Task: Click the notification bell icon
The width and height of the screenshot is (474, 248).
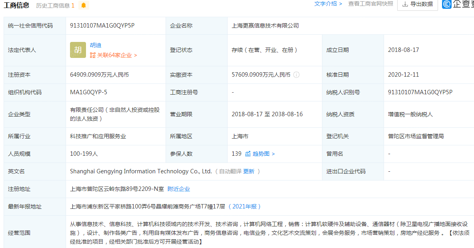Action: (83, 6)
